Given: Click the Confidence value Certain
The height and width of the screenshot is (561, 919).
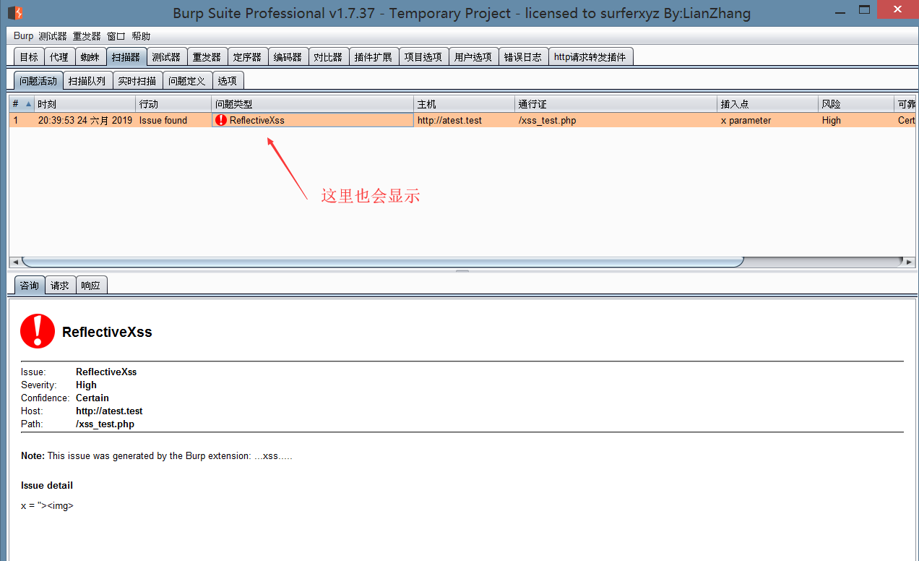Looking at the screenshot, I should [92, 398].
